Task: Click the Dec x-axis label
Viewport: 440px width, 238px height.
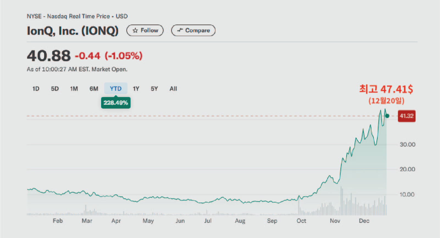Action: (364, 221)
